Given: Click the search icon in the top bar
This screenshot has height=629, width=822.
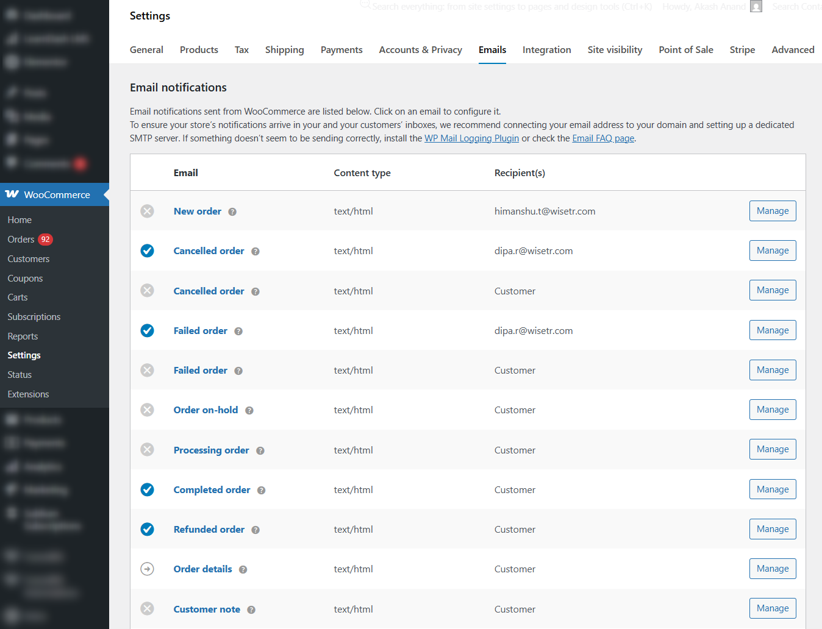Looking at the screenshot, I should click(x=364, y=5).
